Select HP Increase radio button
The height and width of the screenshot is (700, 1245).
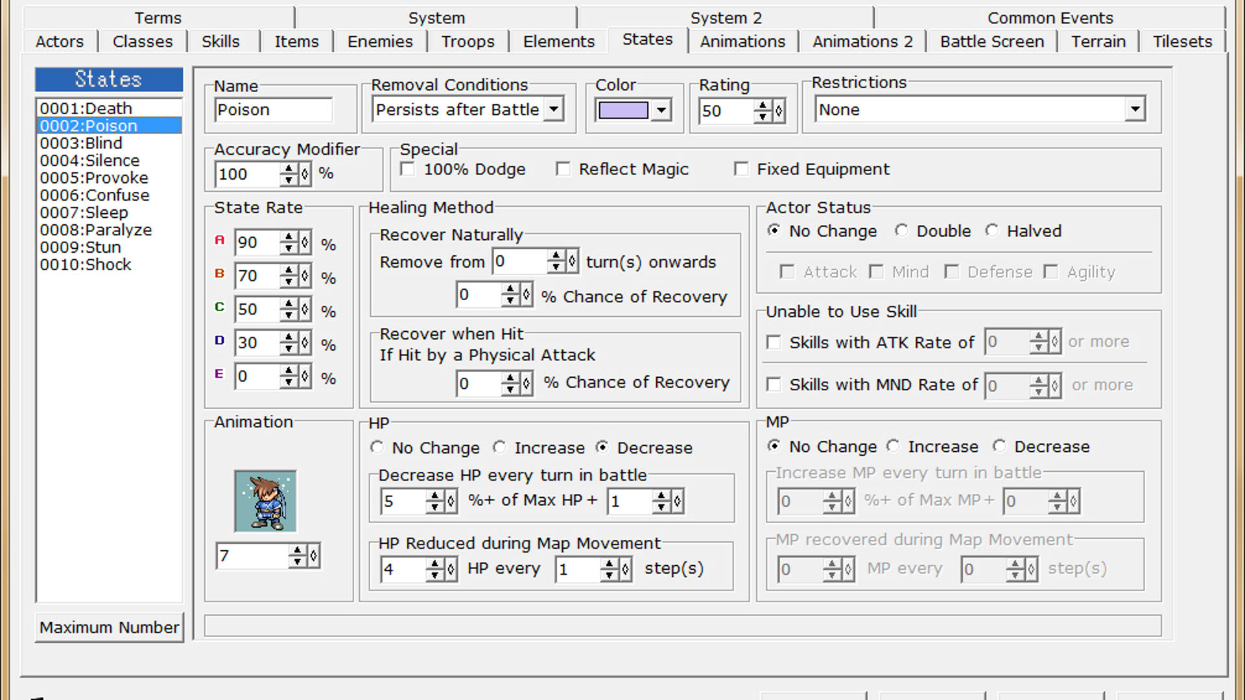click(499, 447)
